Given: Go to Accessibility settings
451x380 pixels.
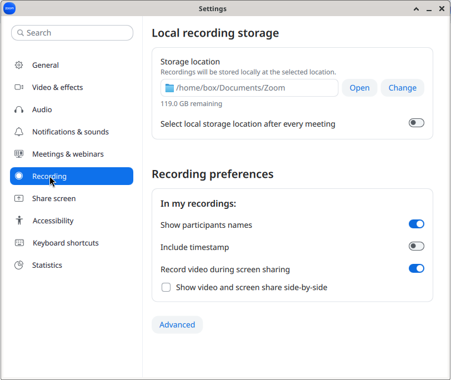Looking at the screenshot, I should [x=72, y=221].
